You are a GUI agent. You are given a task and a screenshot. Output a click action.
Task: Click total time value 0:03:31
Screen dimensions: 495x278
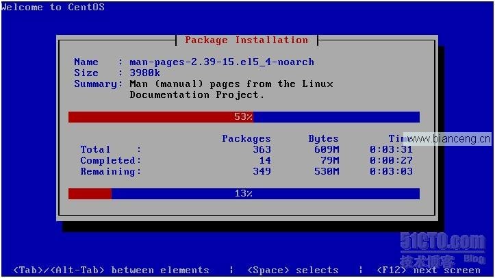(x=391, y=149)
